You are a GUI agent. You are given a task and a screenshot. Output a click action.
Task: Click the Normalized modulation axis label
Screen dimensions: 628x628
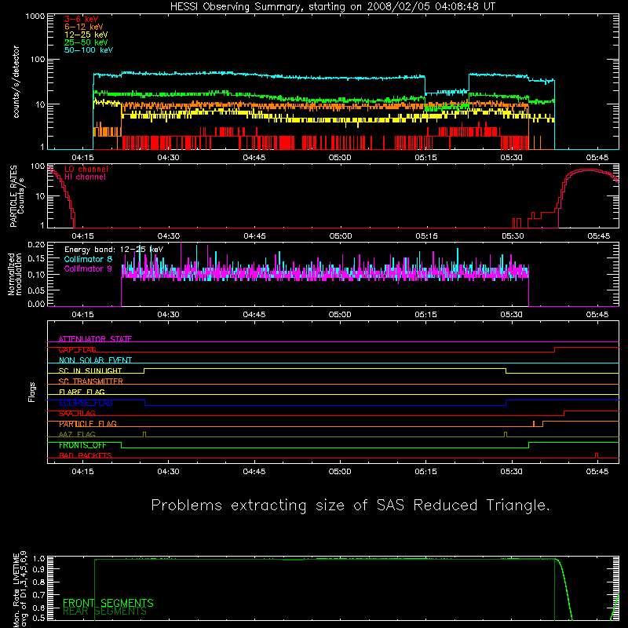(x=15, y=274)
